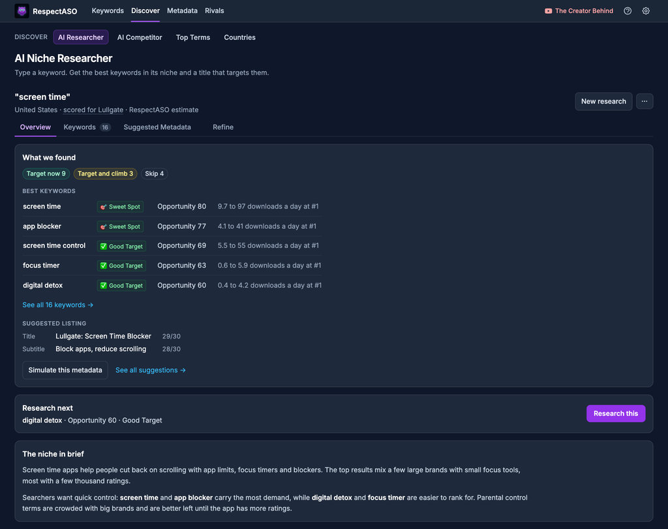668x529 pixels.
Task: Open the Metadata top navigation item
Action: pos(183,10)
